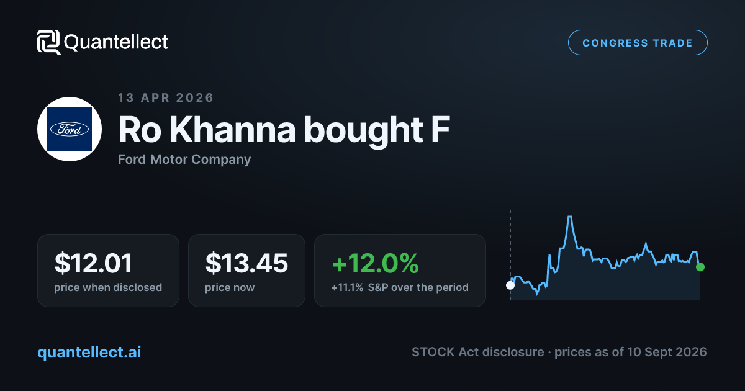The height and width of the screenshot is (391, 745).
Task: Click the chart's highest price peak
Action: (x=569, y=217)
